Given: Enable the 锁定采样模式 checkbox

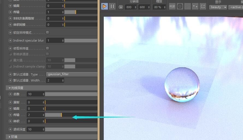Looking at the screenshot, I should [x=48, y=33].
